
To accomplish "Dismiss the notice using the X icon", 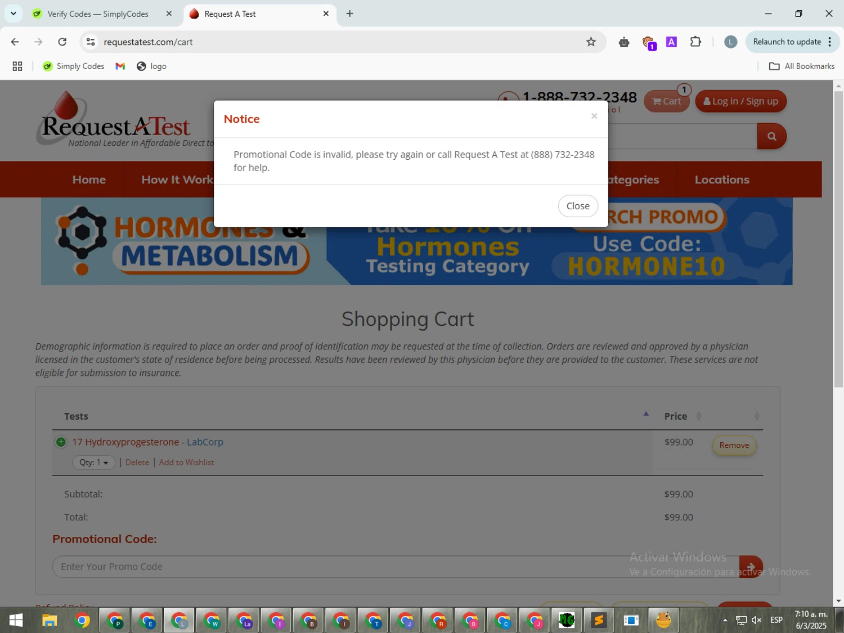I will [594, 116].
